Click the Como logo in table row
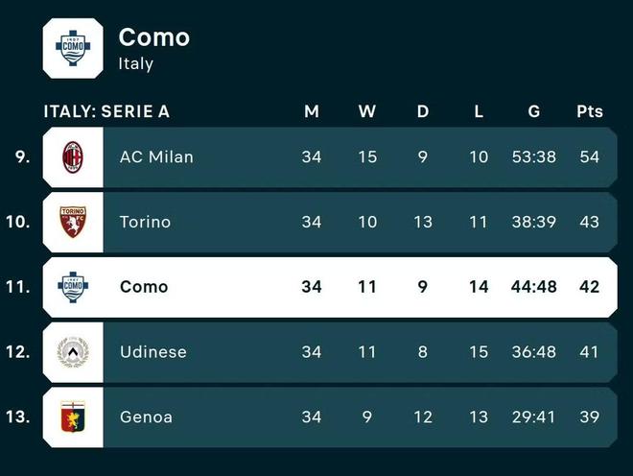Screen dimensions: 633x476 (x=73, y=286)
